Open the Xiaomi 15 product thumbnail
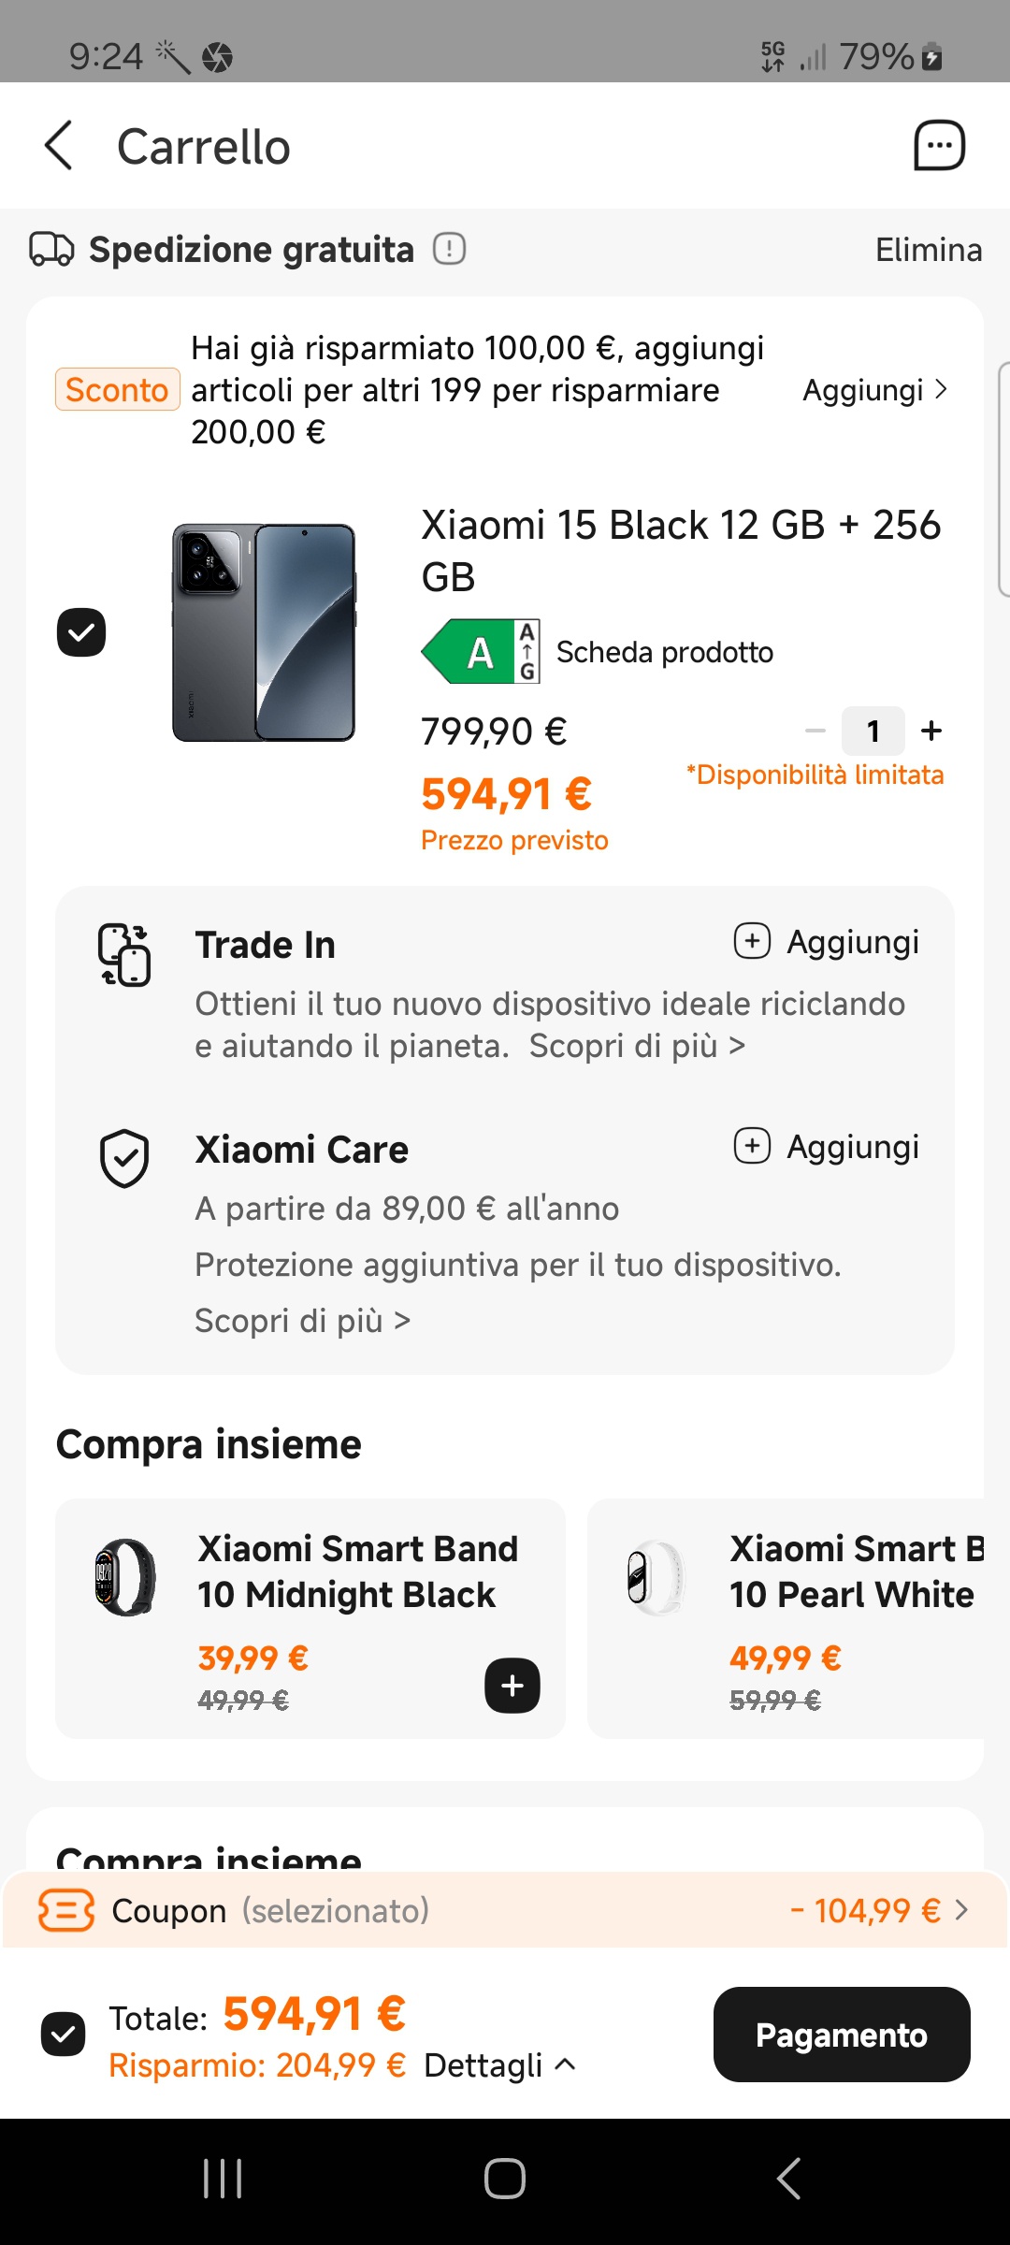Image resolution: width=1010 pixels, height=2245 pixels. coord(264,632)
